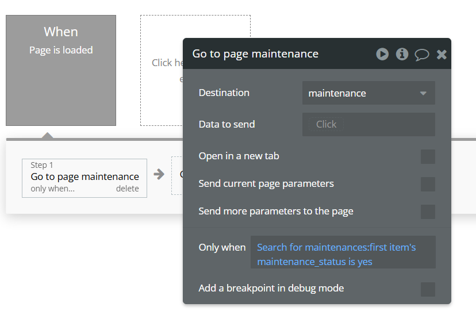Click the Destination dropdown arrow
The image size is (476, 330).
[x=423, y=93]
